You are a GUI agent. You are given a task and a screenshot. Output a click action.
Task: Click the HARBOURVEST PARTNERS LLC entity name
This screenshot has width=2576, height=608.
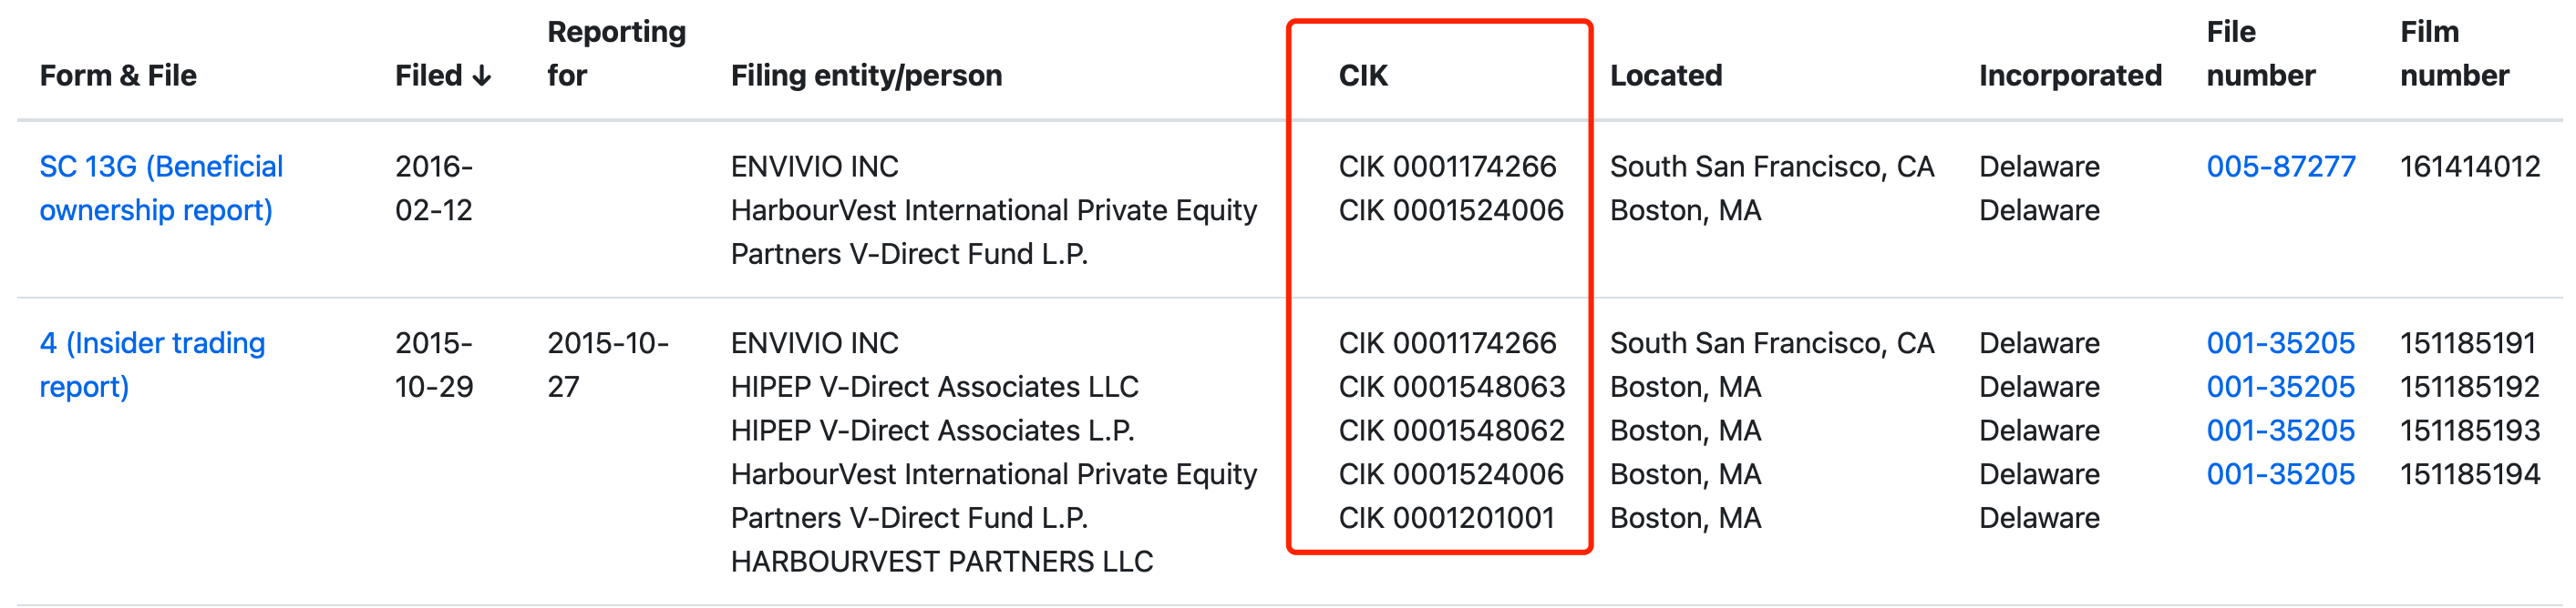coord(941,562)
